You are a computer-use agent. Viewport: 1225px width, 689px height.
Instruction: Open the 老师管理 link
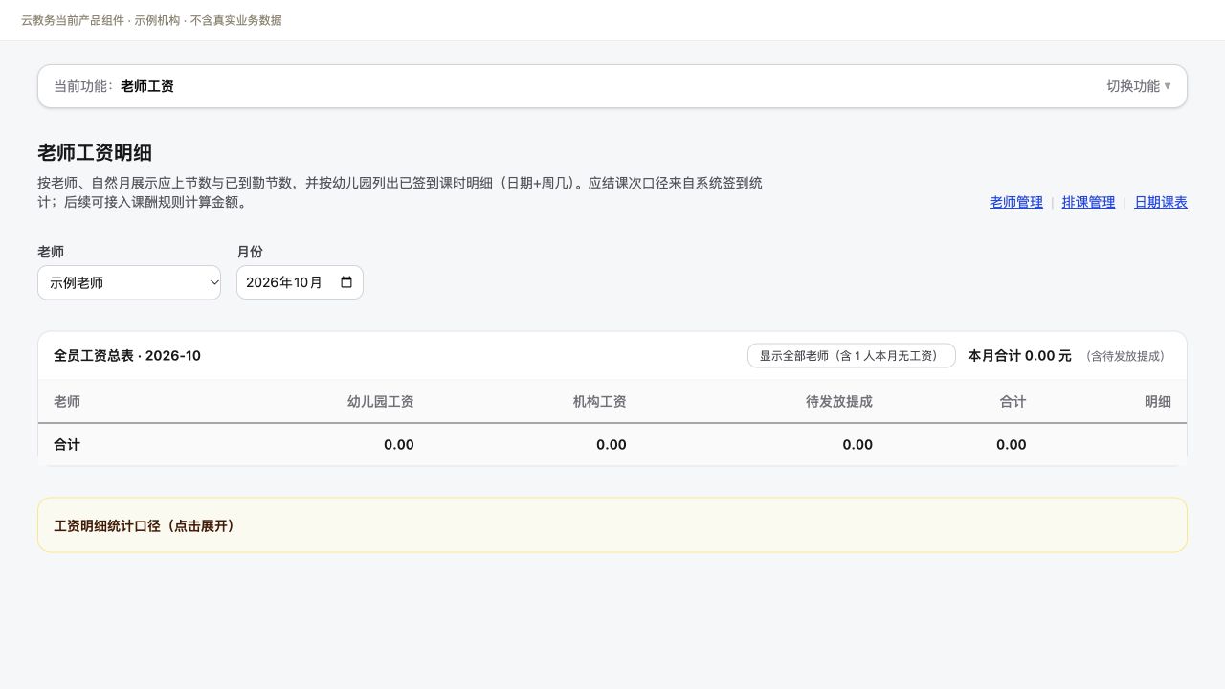click(x=1016, y=202)
